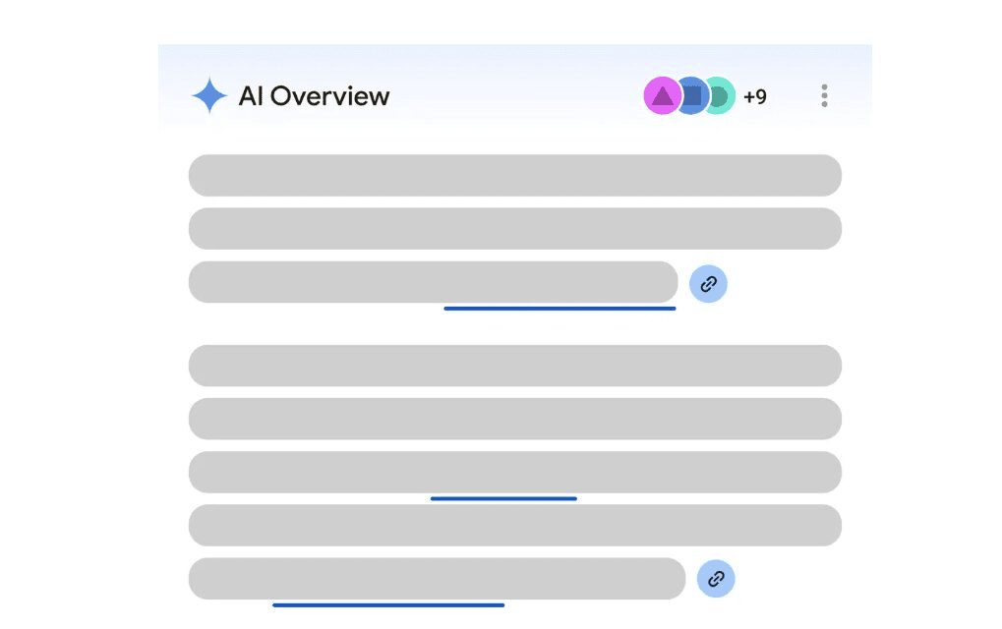1002x629 pixels.
Task: Select first text line of second paragraph
Action: [x=515, y=366]
